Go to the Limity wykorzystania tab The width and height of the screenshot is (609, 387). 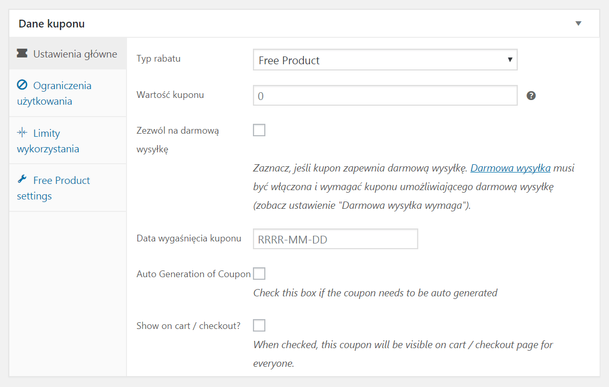pyautogui.click(x=67, y=140)
